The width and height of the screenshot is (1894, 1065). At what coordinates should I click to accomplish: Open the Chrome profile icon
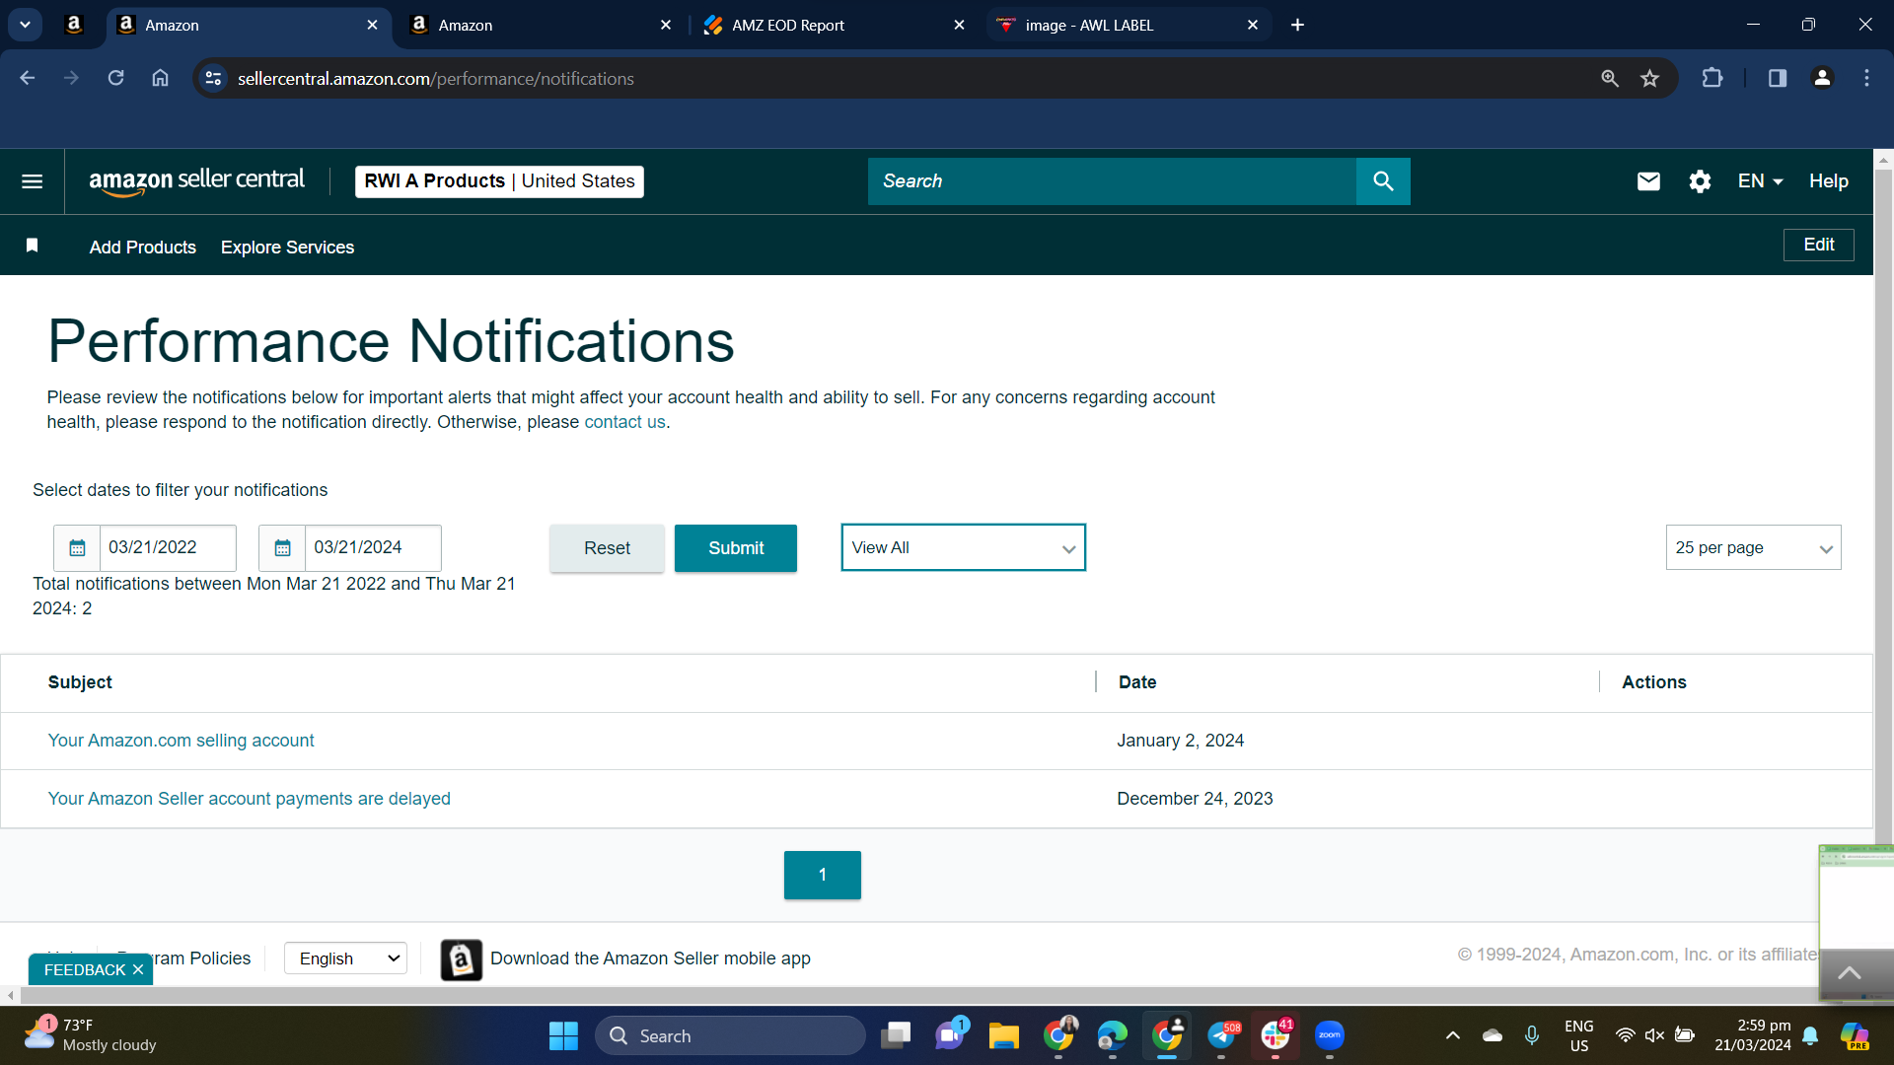click(x=1822, y=78)
